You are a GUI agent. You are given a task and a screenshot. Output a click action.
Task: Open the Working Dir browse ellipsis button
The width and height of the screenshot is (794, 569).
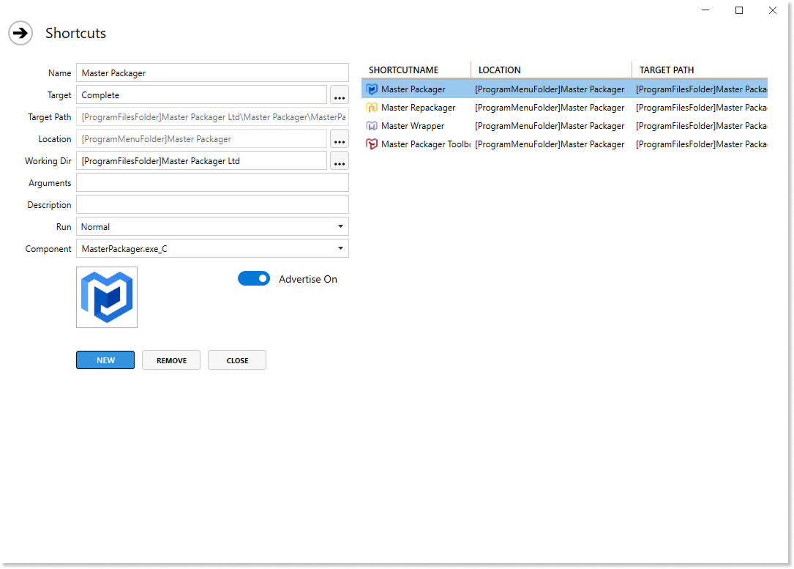tap(339, 161)
